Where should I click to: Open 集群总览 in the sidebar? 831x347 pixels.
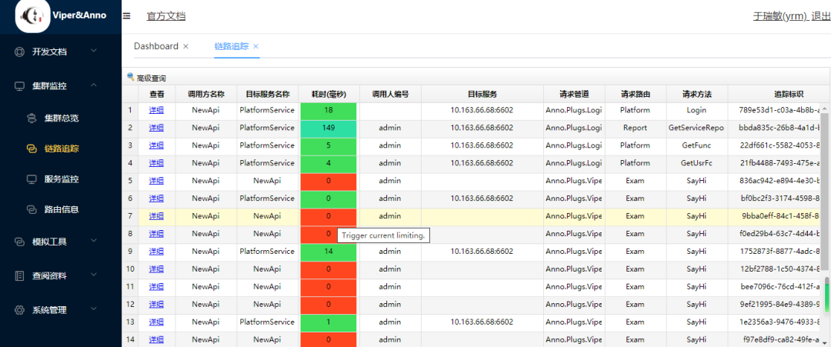[62, 118]
